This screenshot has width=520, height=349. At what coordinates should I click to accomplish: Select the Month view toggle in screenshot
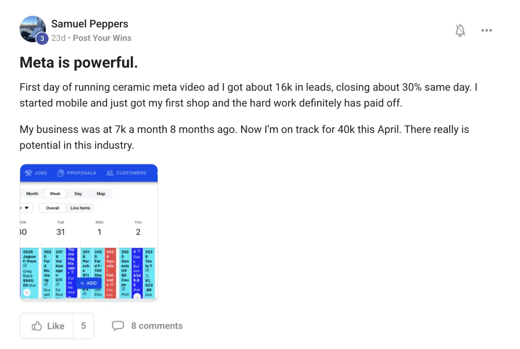pyautogui.click(x=32, y=194)
